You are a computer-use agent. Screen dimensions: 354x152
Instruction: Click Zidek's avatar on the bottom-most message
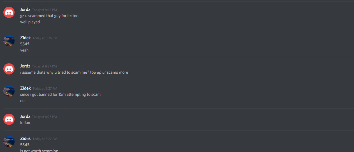pos(9,141)
